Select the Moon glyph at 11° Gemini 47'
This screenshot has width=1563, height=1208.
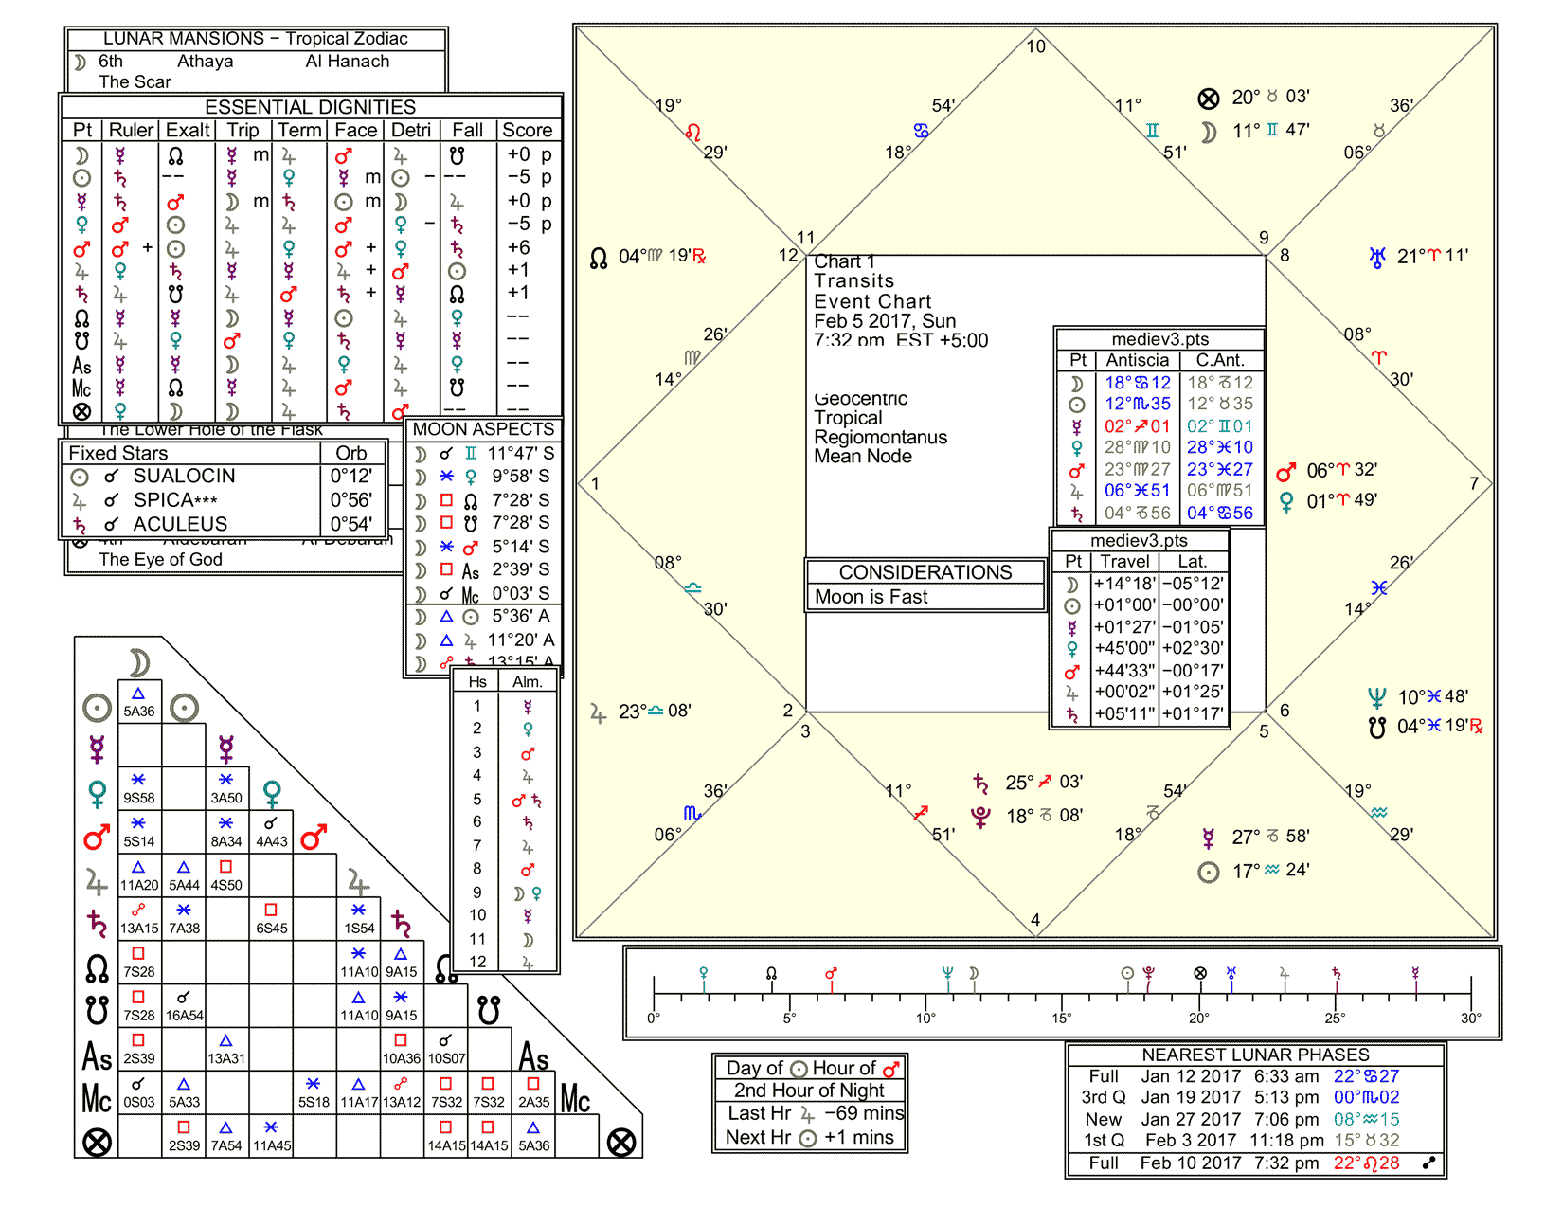point(1208,132)
